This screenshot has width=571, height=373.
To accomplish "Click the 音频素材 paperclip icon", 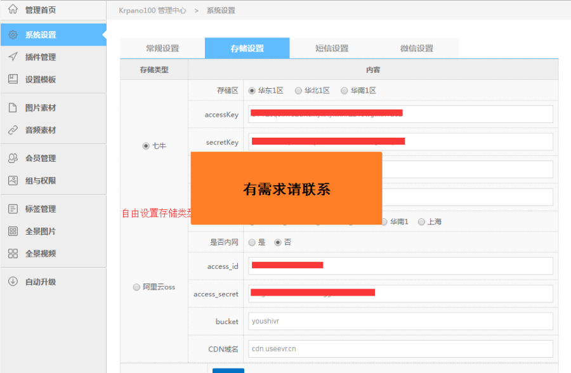I will 13,128.
